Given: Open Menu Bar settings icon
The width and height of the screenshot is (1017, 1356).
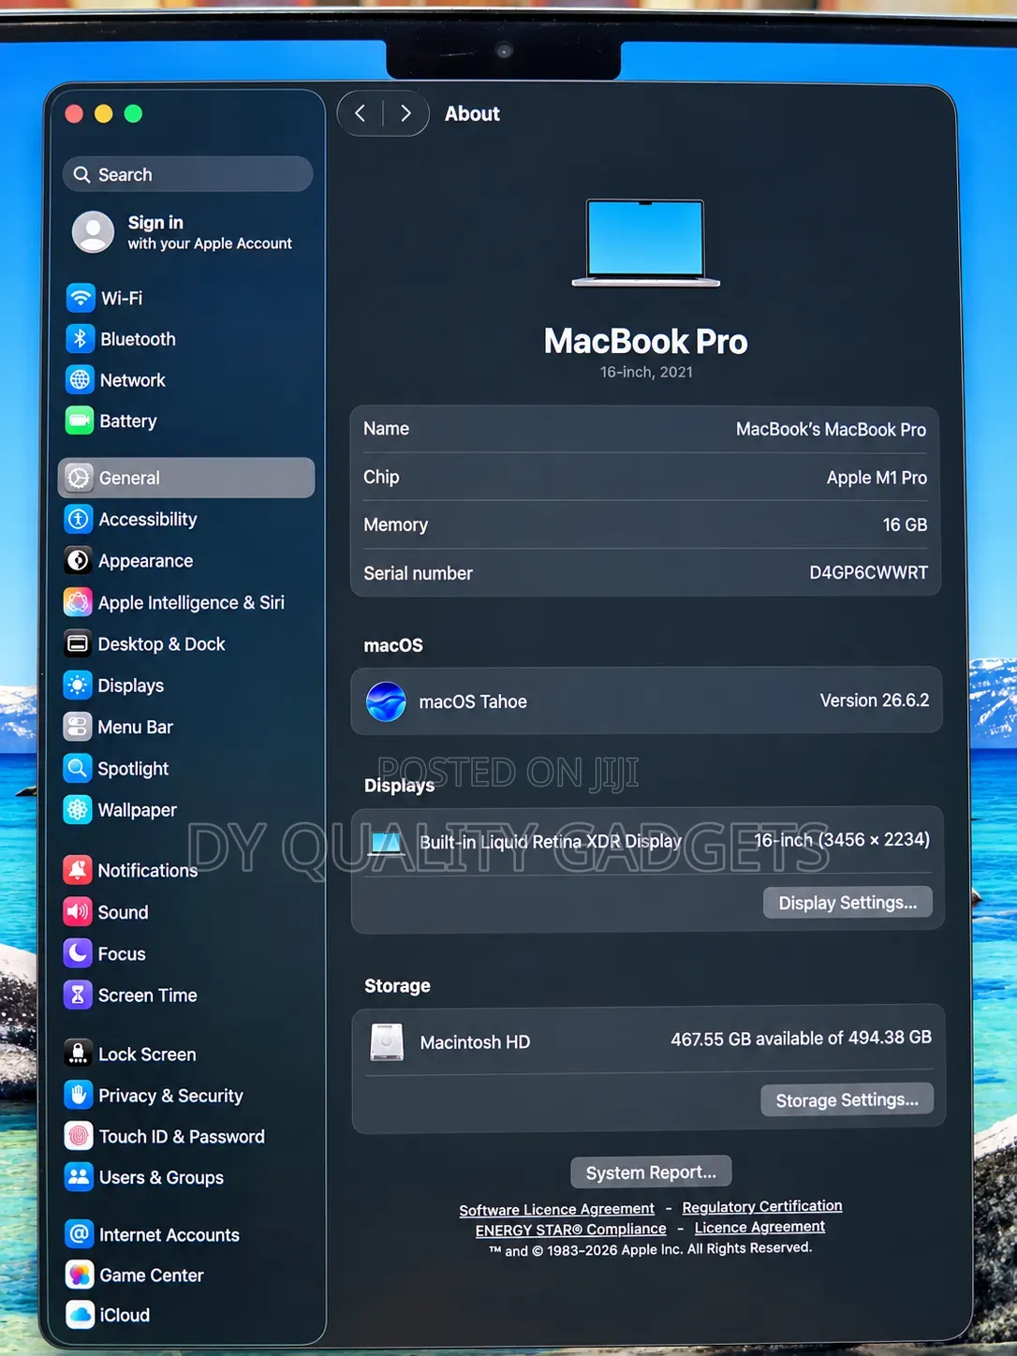Looking at the screenshot, I should tap(78, 727).
